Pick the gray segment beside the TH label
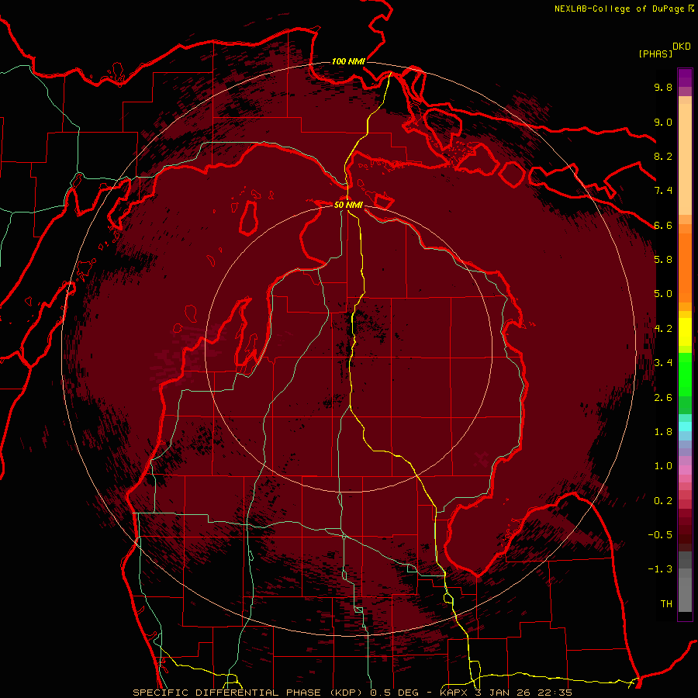698x698 pixels. click(x=685, y=594)
